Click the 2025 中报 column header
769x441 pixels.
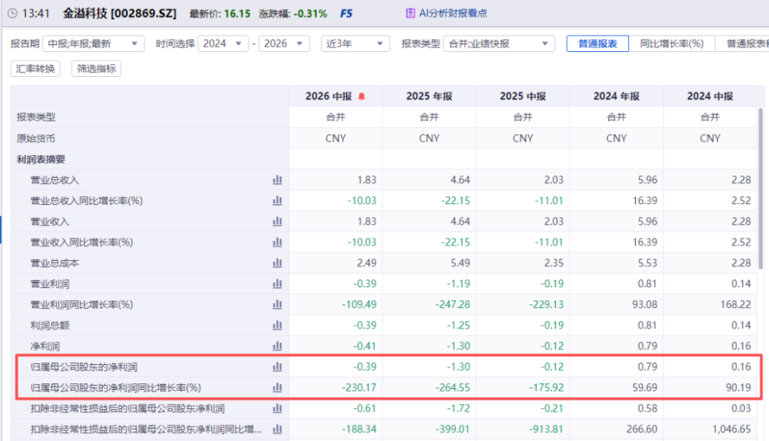pyautogui.click(x=523, y=96)
